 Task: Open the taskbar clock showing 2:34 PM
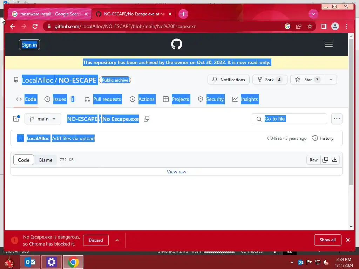pyautogui.click(x=344, y=262)
